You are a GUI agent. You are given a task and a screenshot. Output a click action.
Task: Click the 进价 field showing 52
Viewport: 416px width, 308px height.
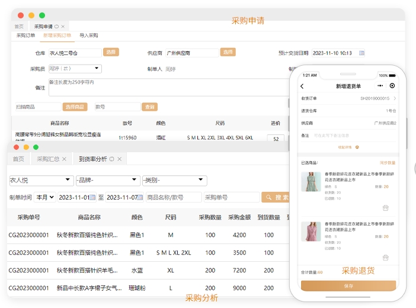click(276, 139)
